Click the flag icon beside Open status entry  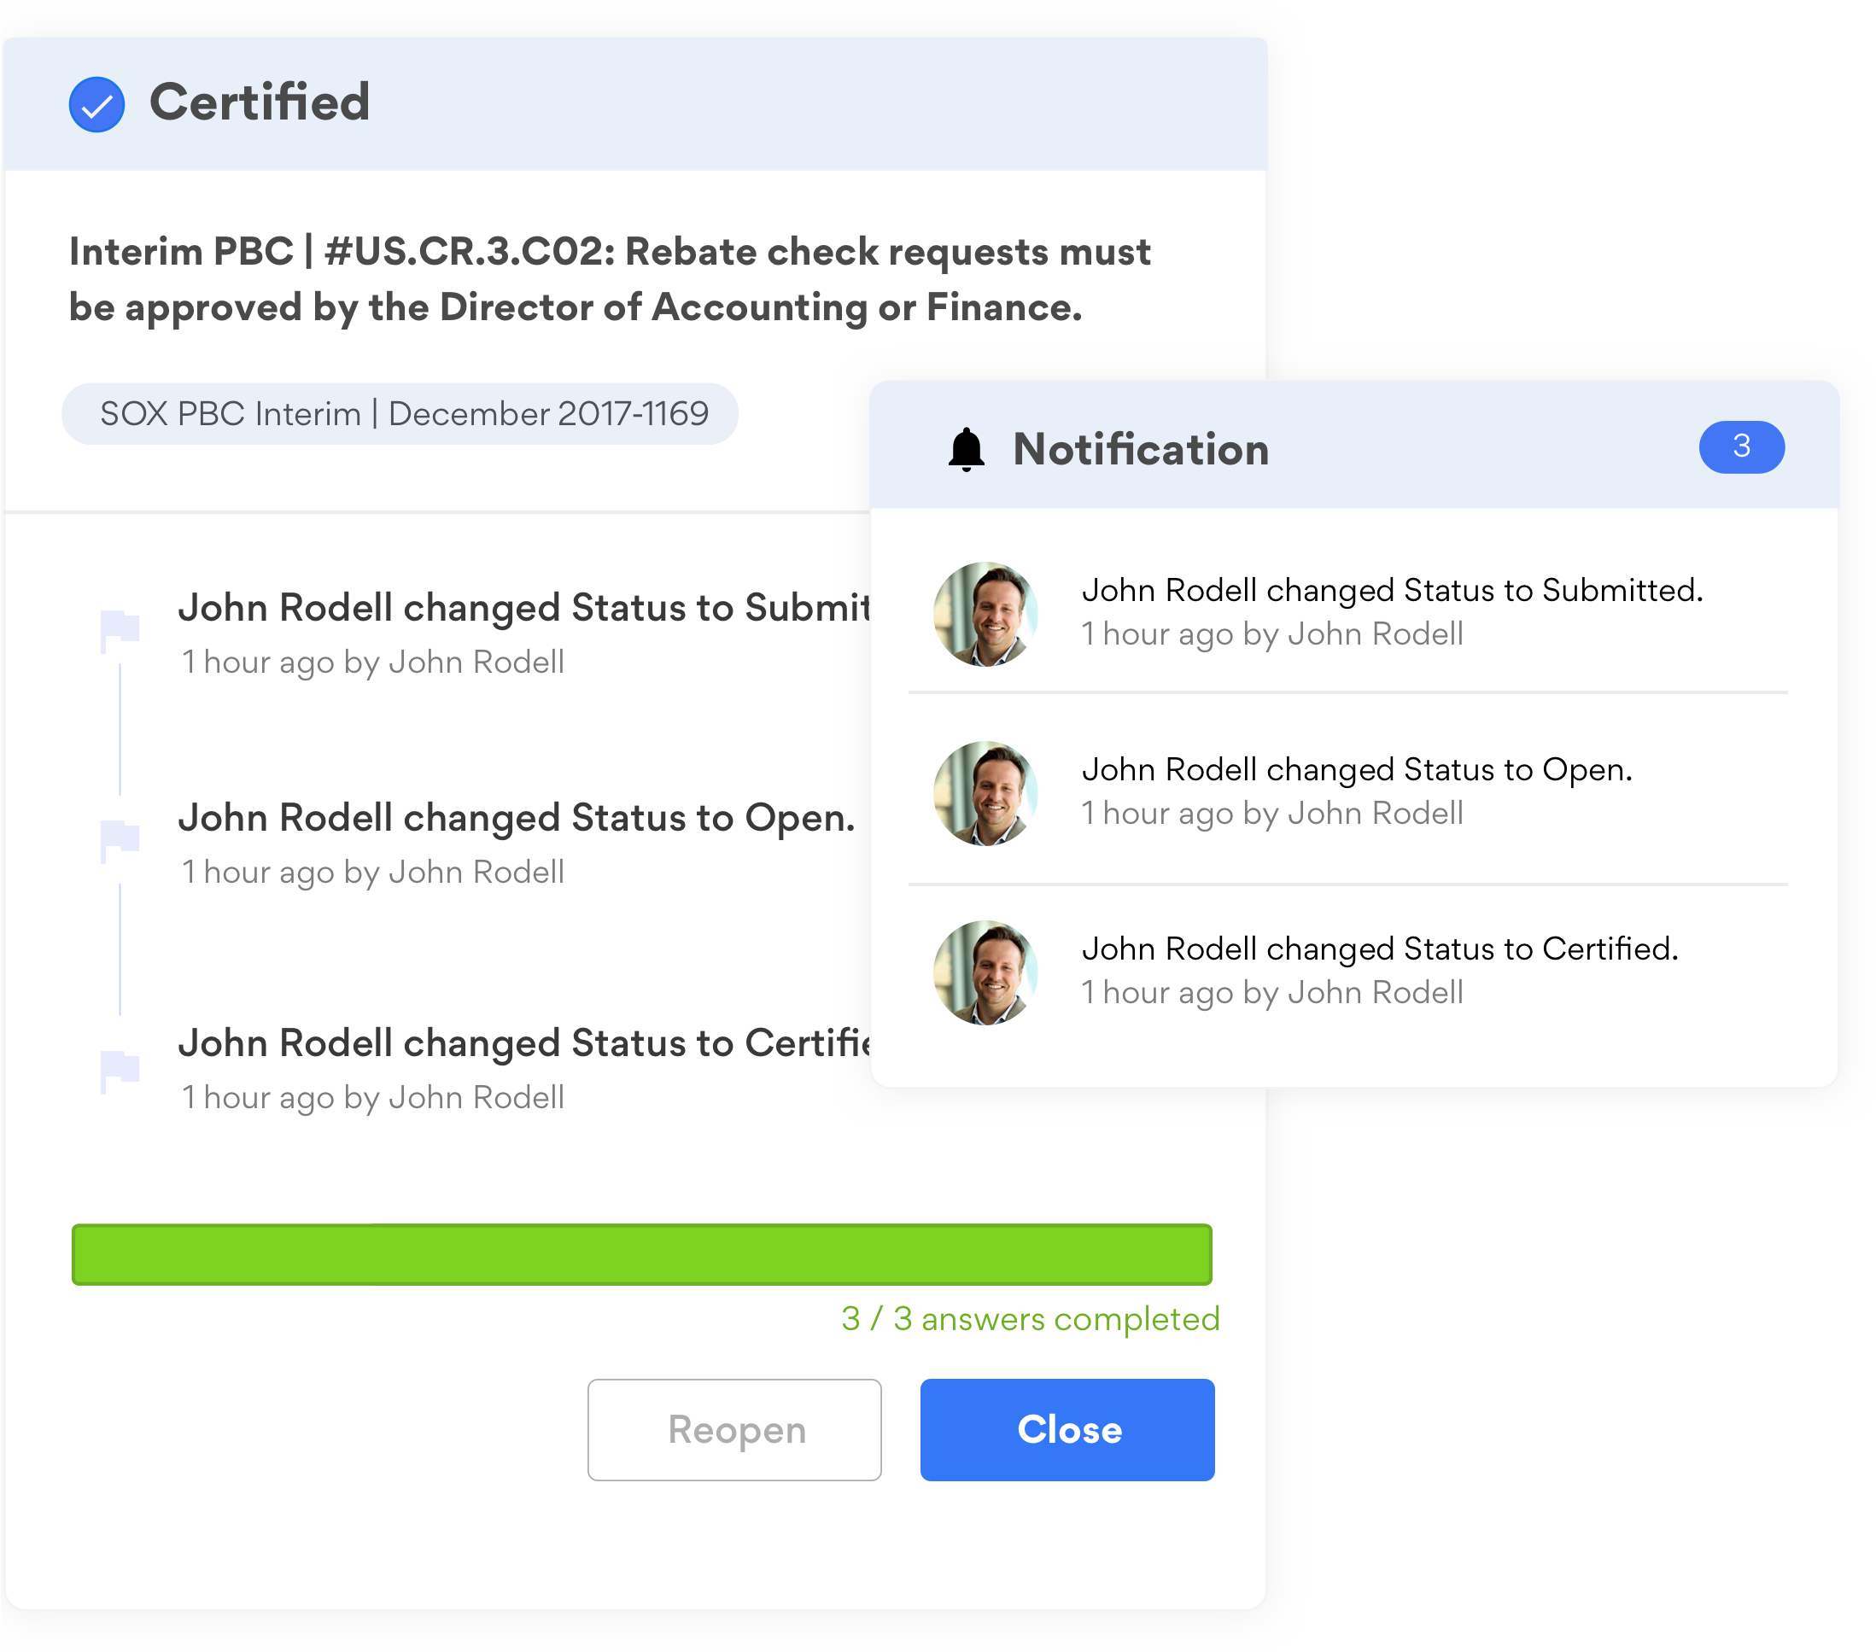pyautogui.click(x=120, y=840)
